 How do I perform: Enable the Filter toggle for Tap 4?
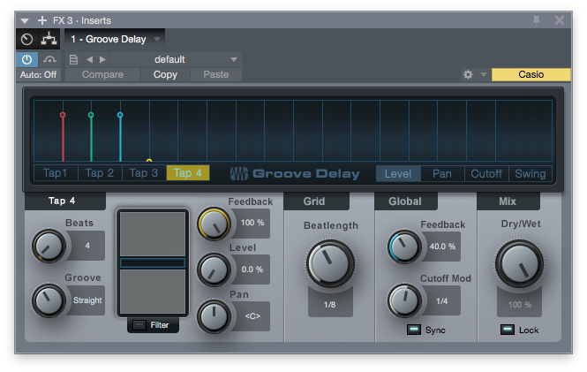[140, 325]
